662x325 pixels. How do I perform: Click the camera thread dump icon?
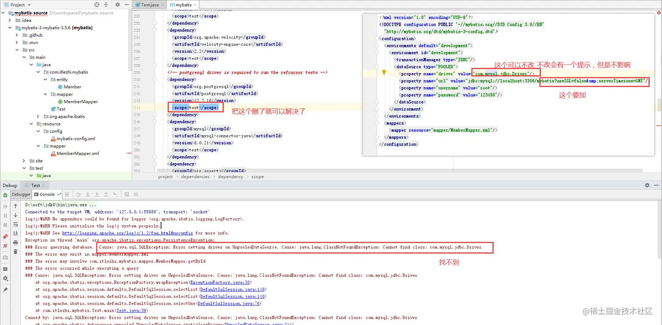(x=5, y=257)
